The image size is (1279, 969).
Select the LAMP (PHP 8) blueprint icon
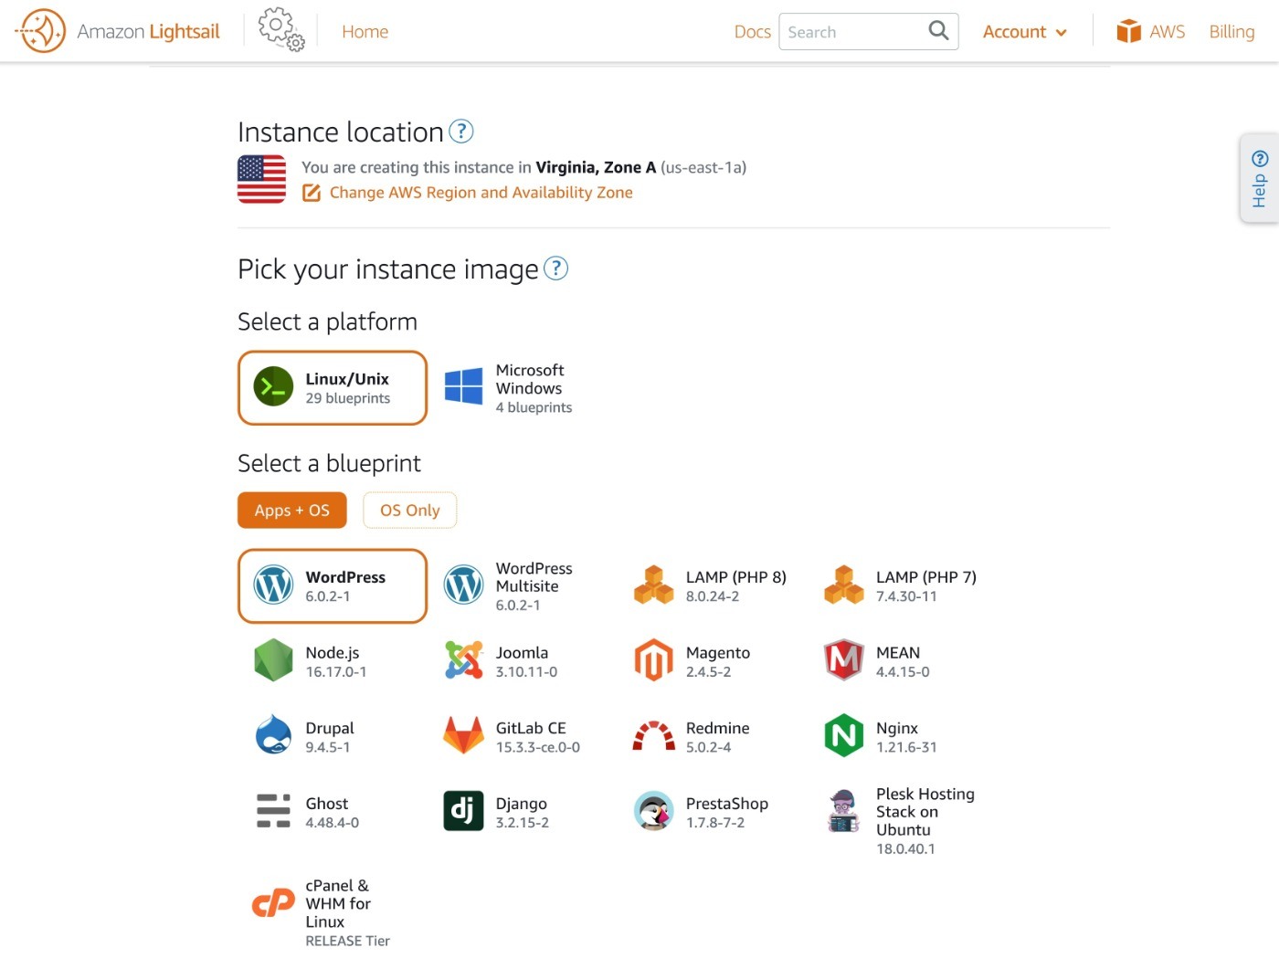click(x=654, y=585)
